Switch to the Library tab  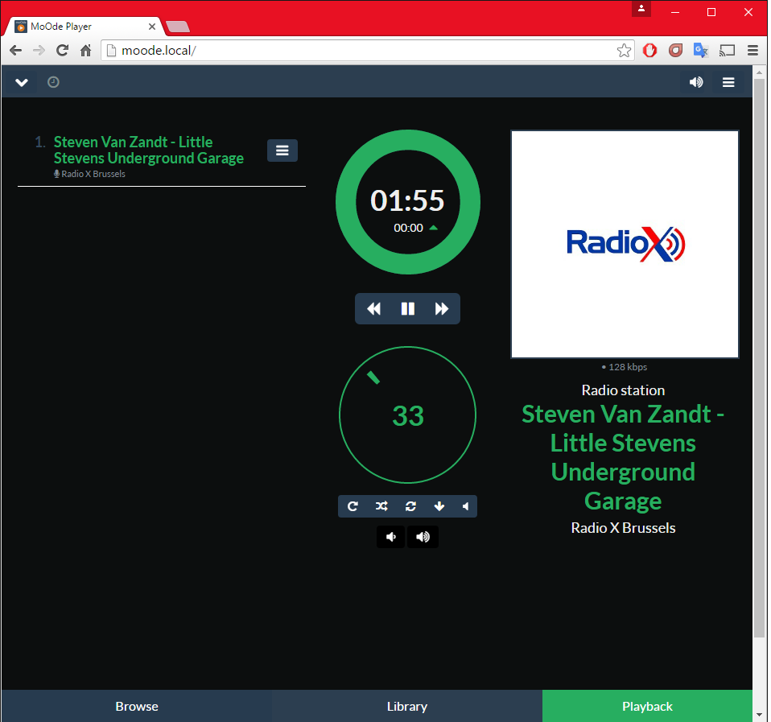coord(407,706)
